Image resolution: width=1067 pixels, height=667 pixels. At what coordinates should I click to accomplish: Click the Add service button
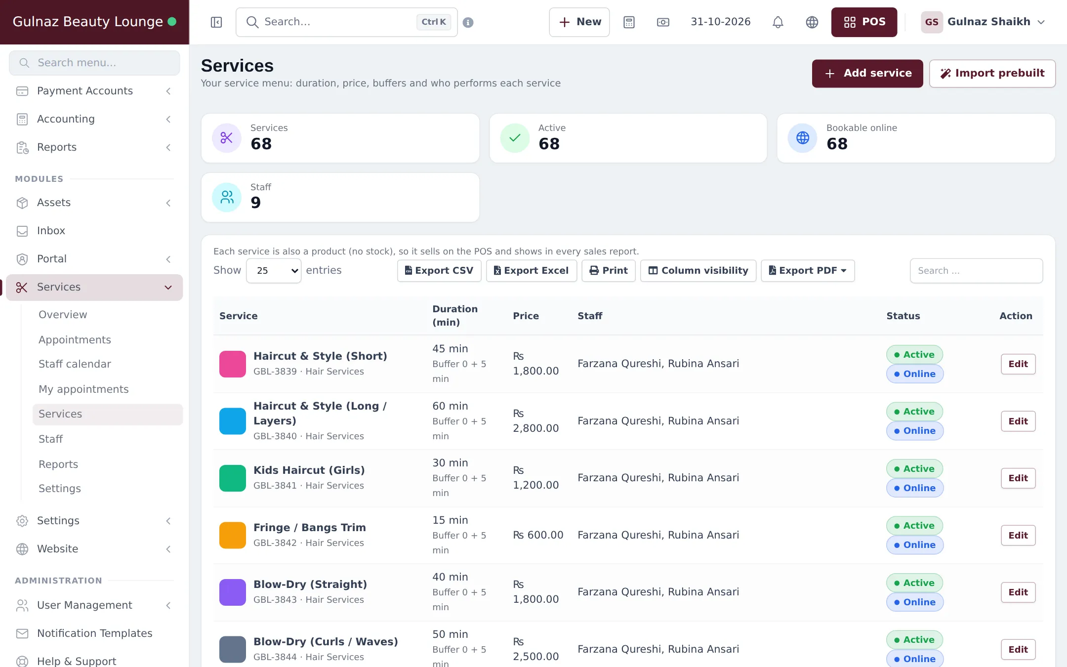(867, 74)
